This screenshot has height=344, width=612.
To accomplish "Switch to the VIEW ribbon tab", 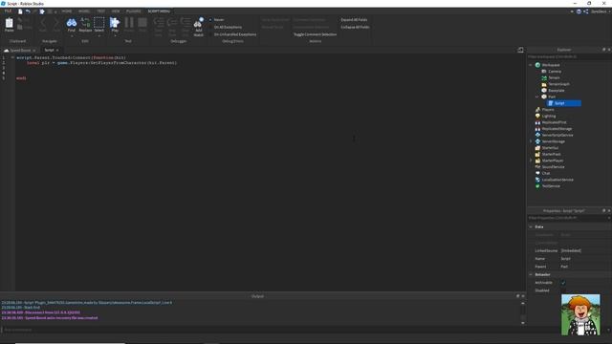I will pyautogui.click(x=116, y=11).
